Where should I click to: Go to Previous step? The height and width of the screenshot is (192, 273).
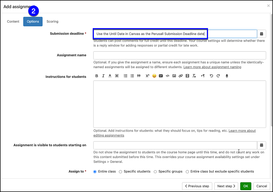(x=197, y=186)
